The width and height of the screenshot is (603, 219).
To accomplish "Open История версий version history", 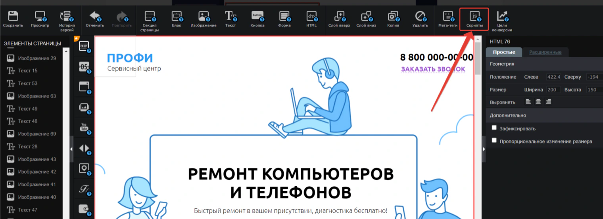I will click(67, 16).
